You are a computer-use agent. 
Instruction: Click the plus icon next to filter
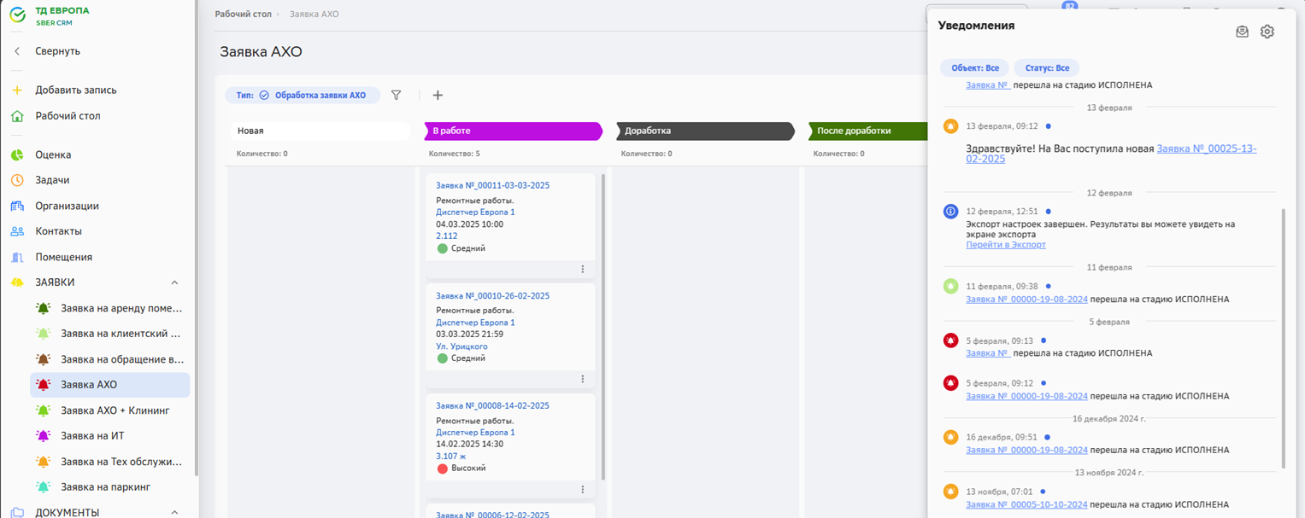point(438,96)
